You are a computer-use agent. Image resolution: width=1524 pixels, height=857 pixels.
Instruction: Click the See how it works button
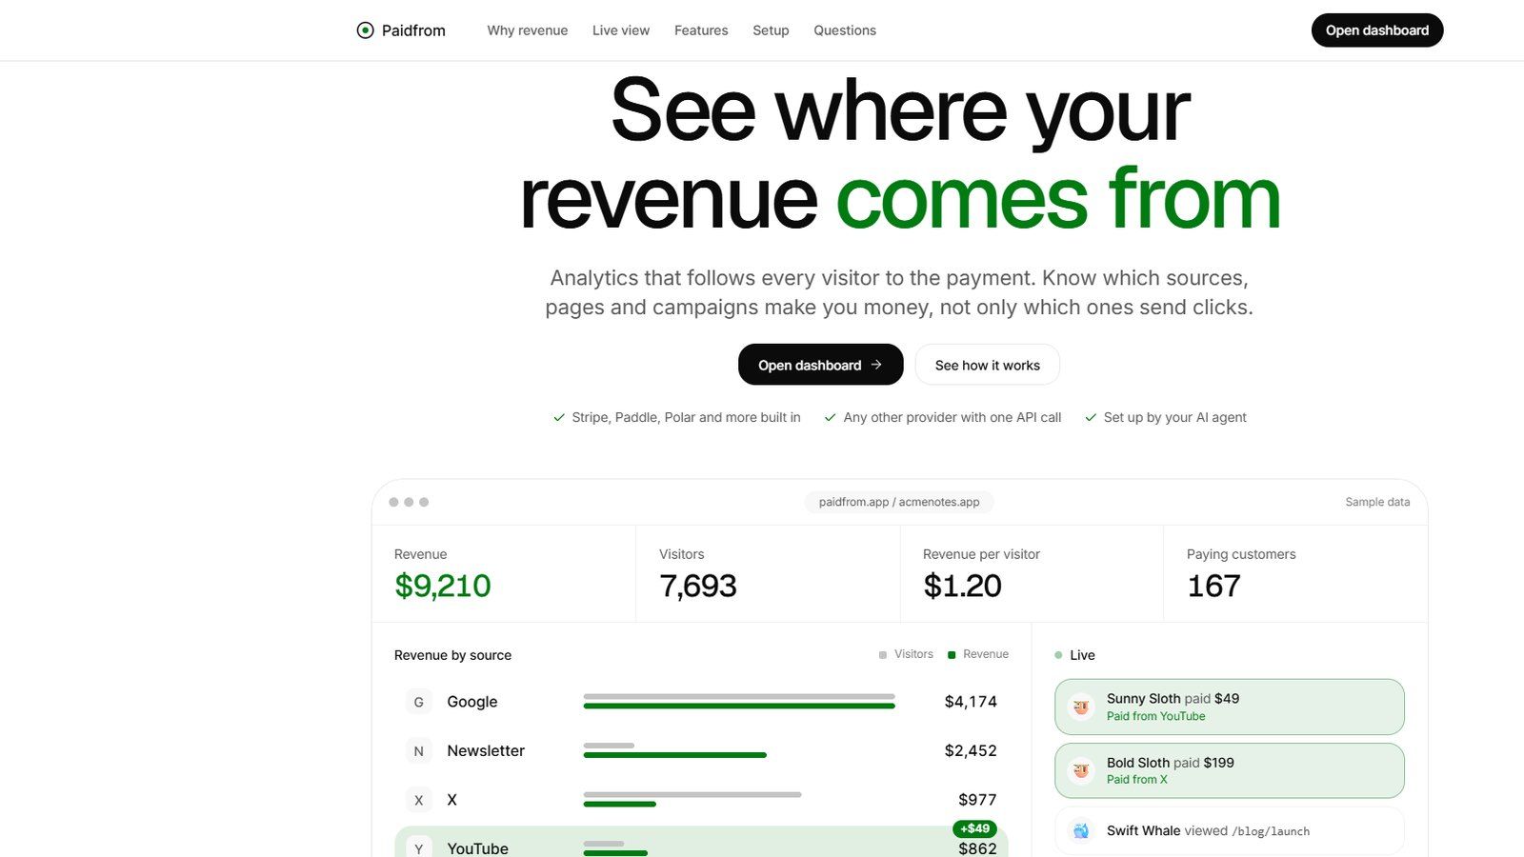tap(988, 365)
